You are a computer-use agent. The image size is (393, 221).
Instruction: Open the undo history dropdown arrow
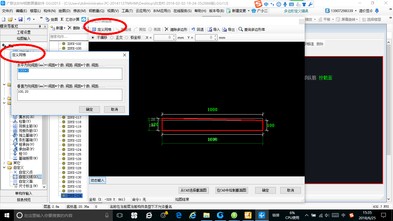[x=34, y=19]
